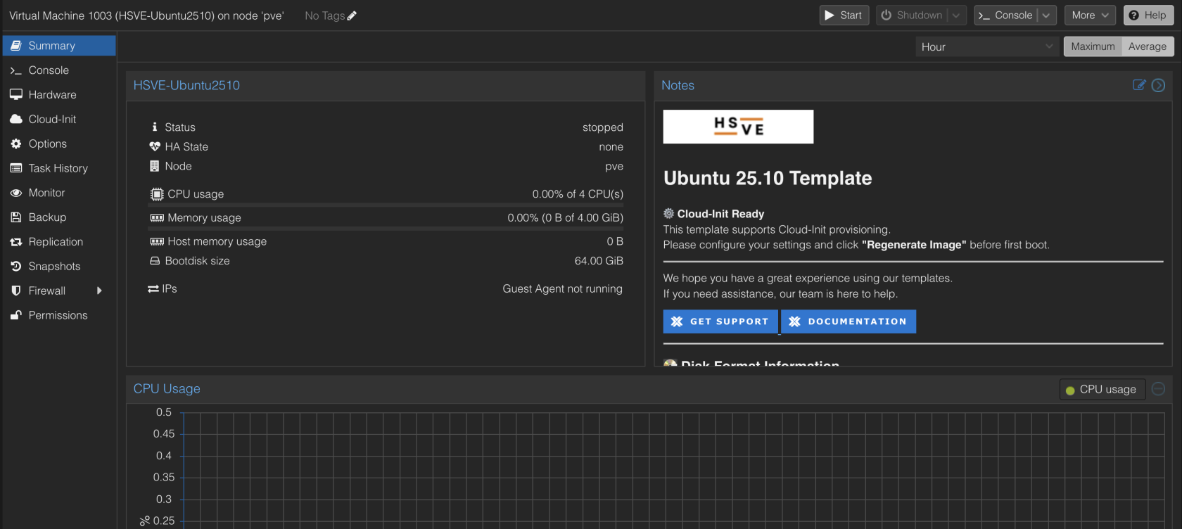Screen dimensions: 1182x529
Task: Toggle graph mode to Maximum
Action: pos(1093,46)
